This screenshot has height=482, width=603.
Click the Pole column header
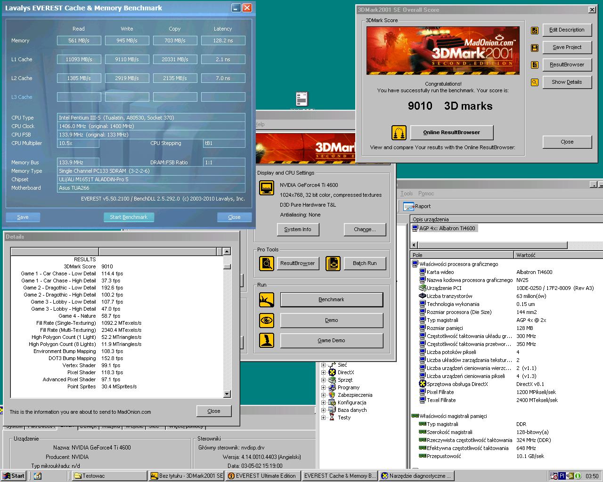point(462,255)
